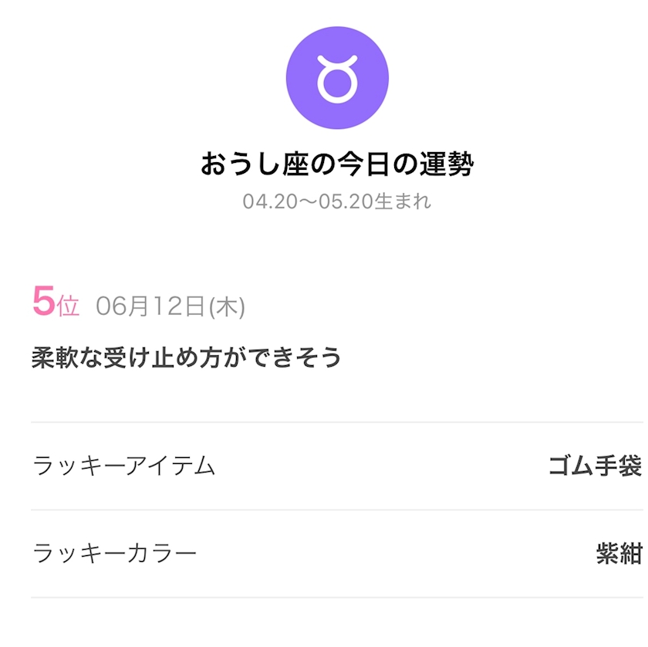Click the 04.20〜05.20生まれ date range

pos(337,202)
